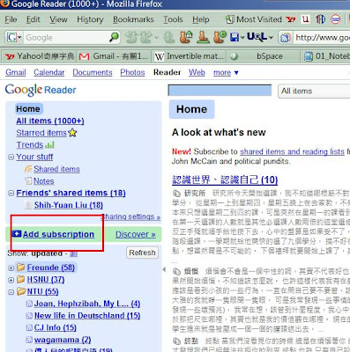Viewport: 350px width, 352px height.
Task: Open the Calendar link
Action: [x=48, y=72]
